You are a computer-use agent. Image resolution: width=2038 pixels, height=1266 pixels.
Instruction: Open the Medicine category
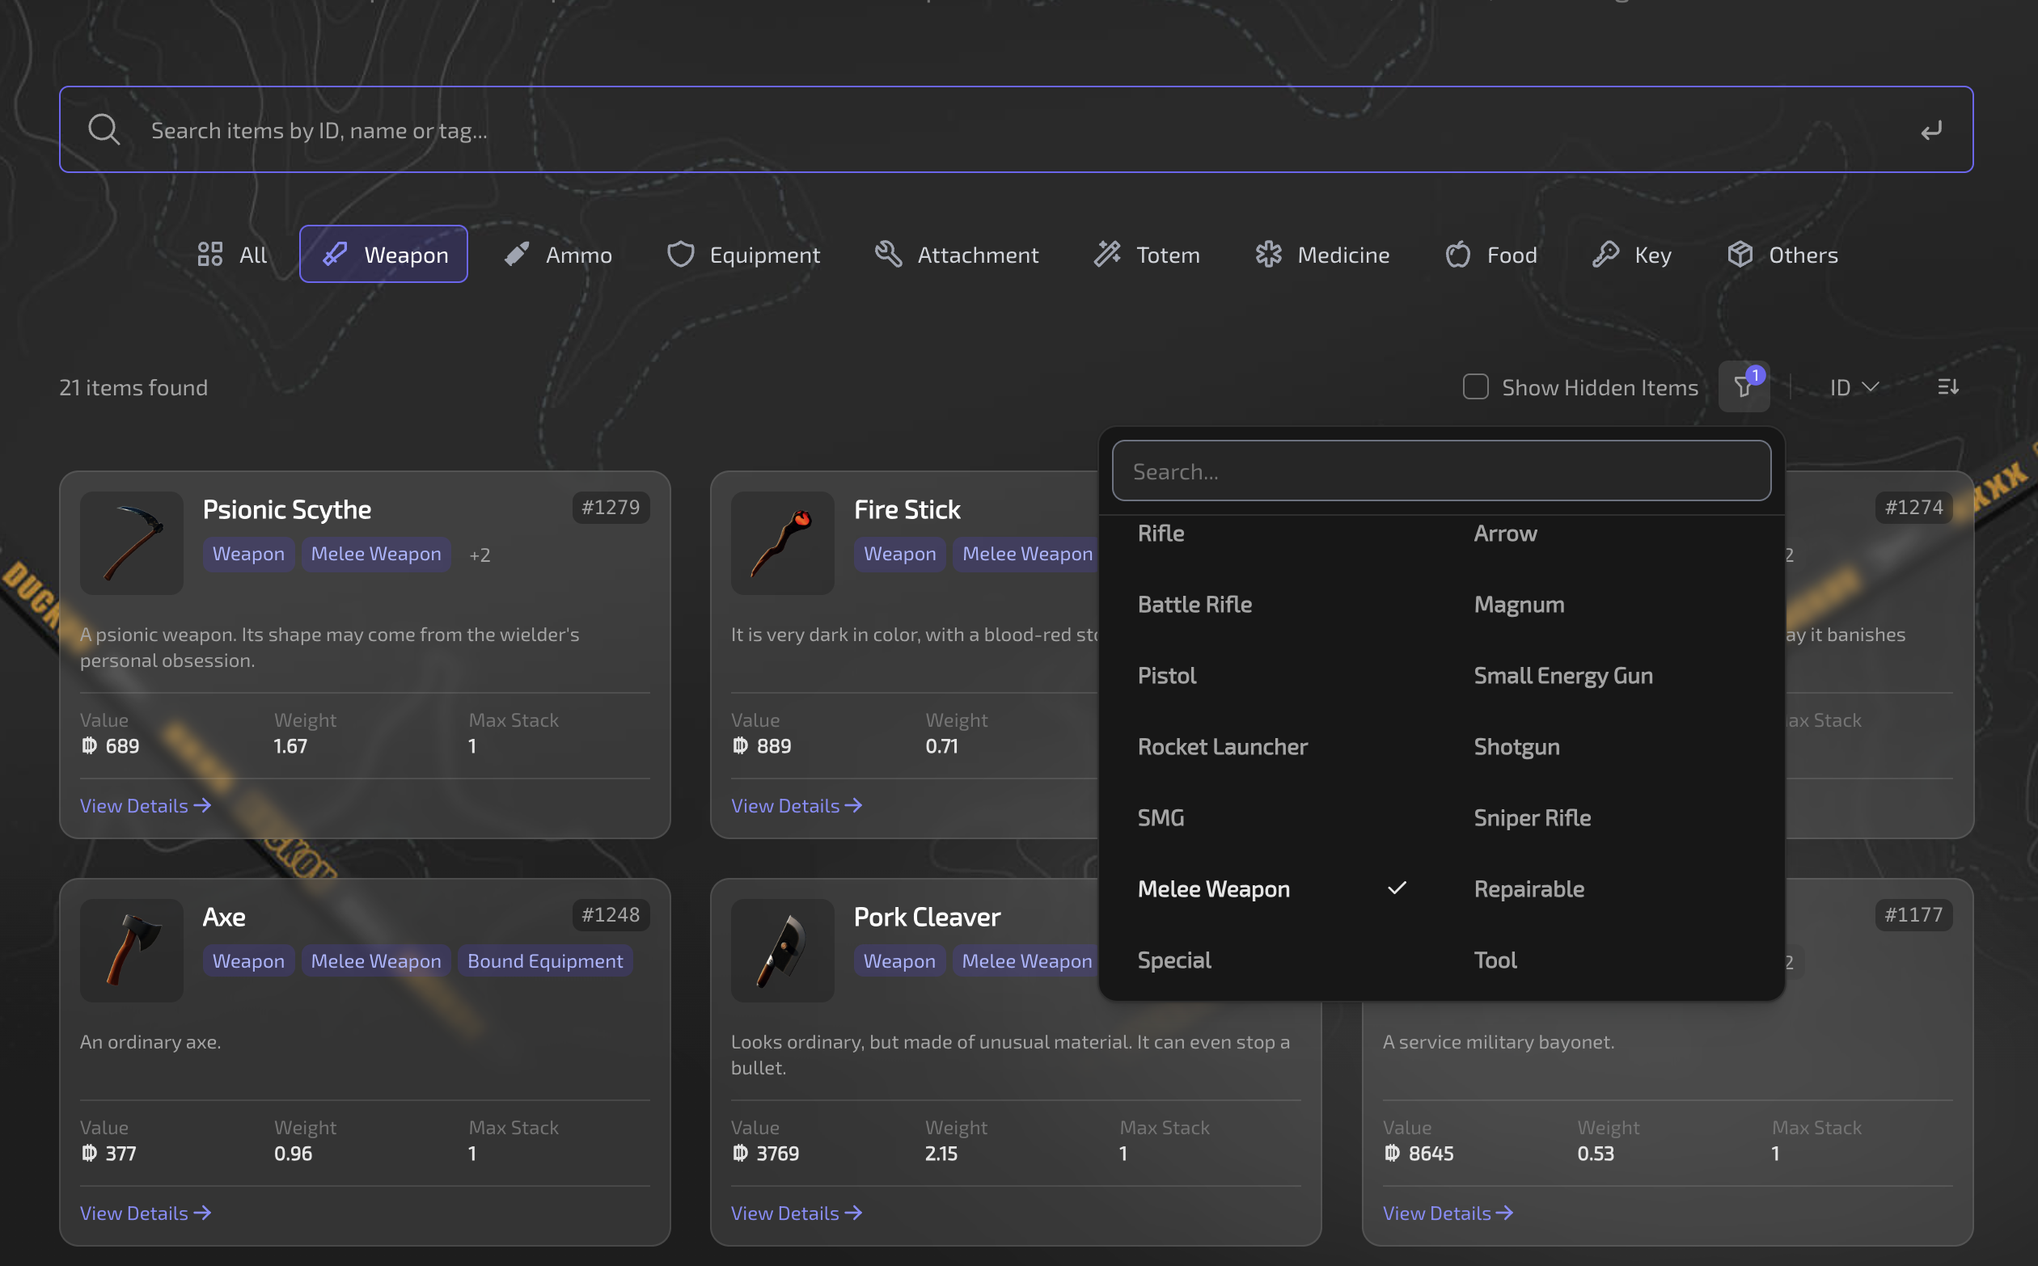(1321, 254)
